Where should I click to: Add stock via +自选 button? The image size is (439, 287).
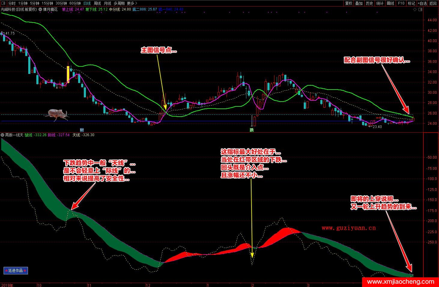(x=422, y=3)
